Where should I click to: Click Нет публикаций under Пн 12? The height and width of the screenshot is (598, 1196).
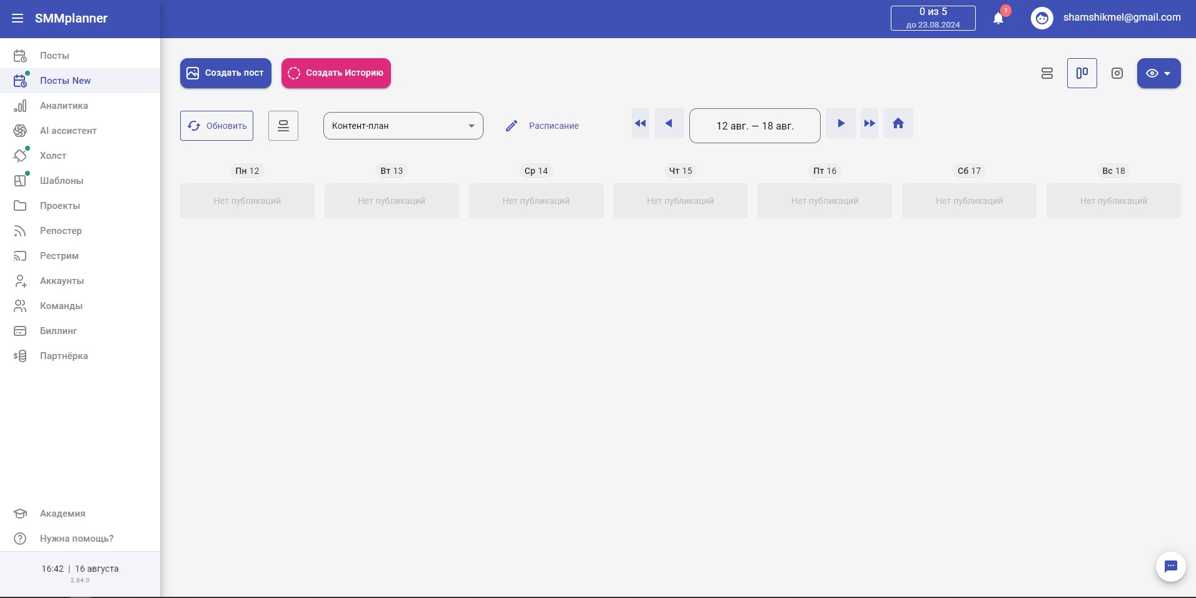[247, 201]
